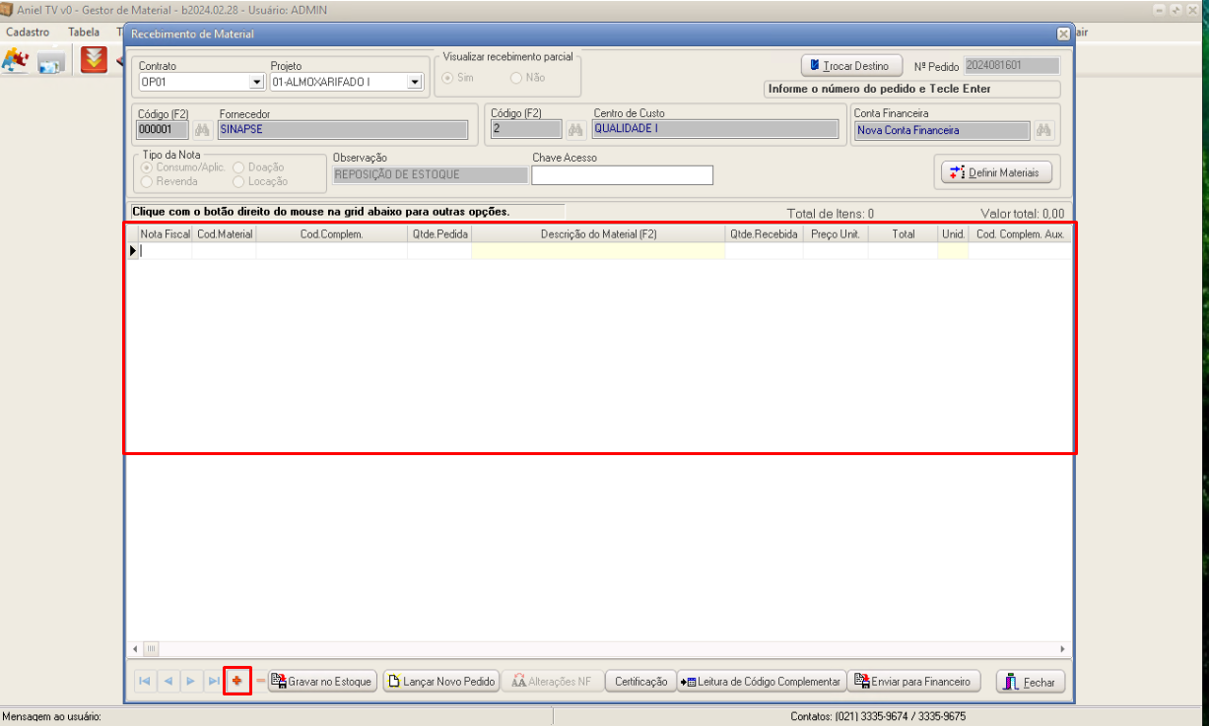Expand the Projeto combo box
The width and height of the screenshot is (1209, 726).
[415, 82]
